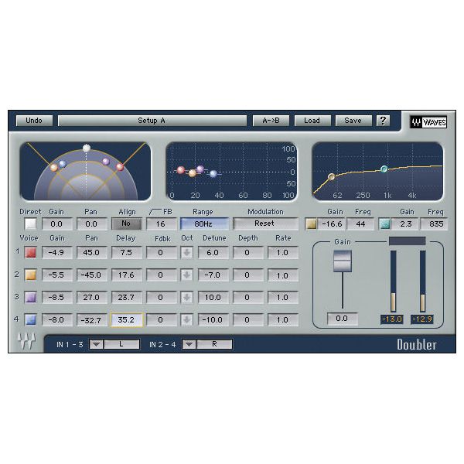Click the output Gain fader handle
Image resolution: width=464 pixels, height=464 pixels.
pos(341,261)
